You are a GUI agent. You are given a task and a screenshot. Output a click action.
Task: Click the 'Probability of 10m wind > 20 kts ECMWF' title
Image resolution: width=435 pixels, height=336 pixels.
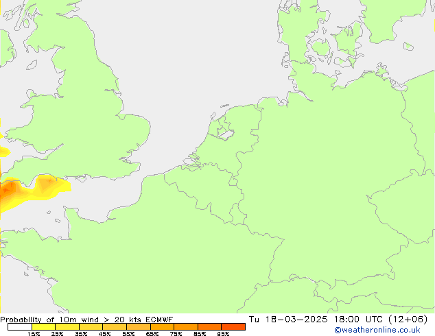coord(86,320)
